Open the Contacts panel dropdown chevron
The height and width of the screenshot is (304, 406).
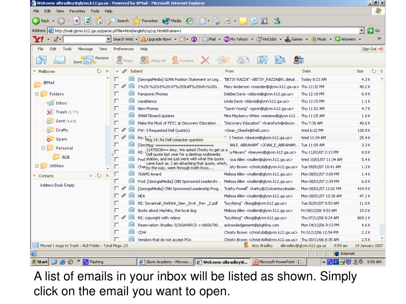91,175
